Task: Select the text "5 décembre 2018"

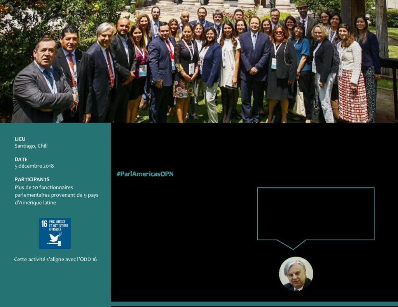Action: click(x=34, y=166)
